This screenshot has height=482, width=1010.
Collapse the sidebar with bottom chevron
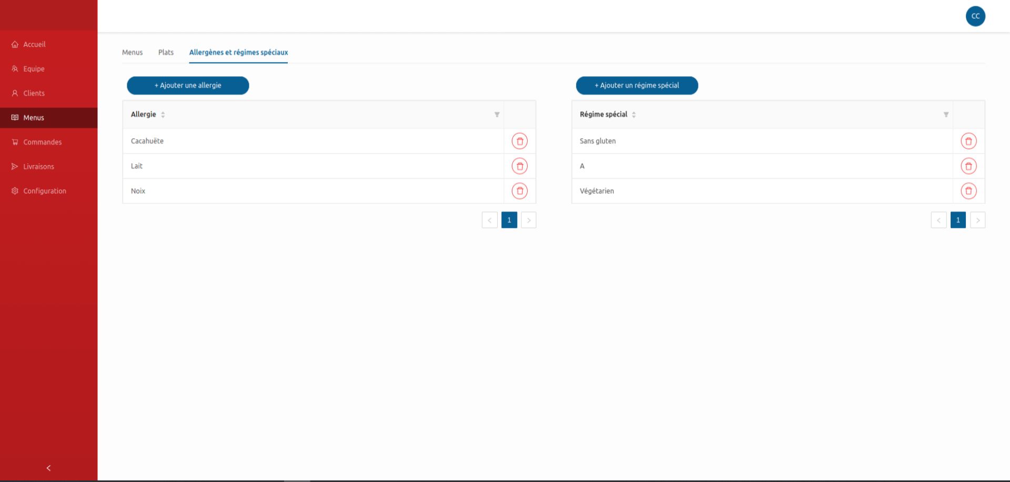point(48,468)
